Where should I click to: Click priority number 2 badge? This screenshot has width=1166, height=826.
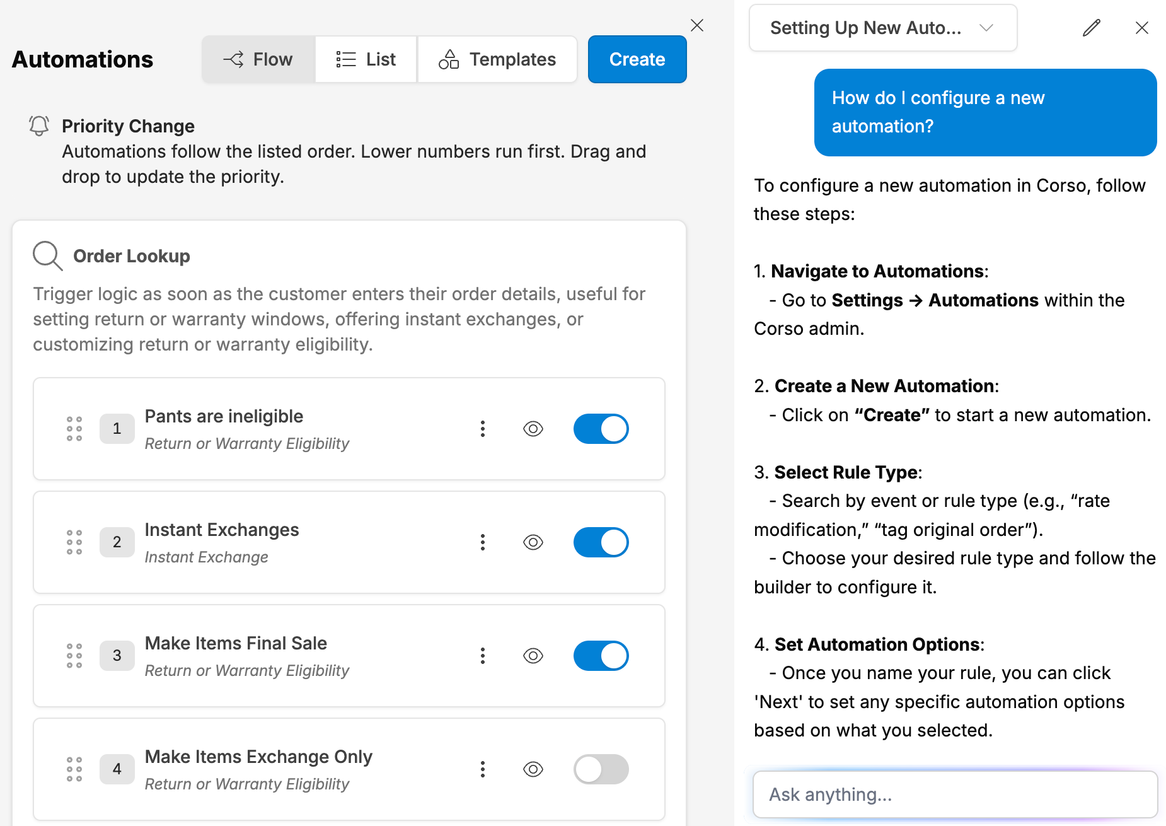[x=117, y=542]
